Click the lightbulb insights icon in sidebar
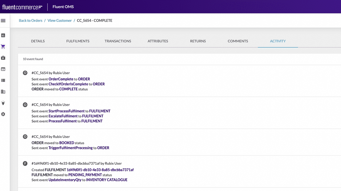341x191 pixels. pos(3,103)
